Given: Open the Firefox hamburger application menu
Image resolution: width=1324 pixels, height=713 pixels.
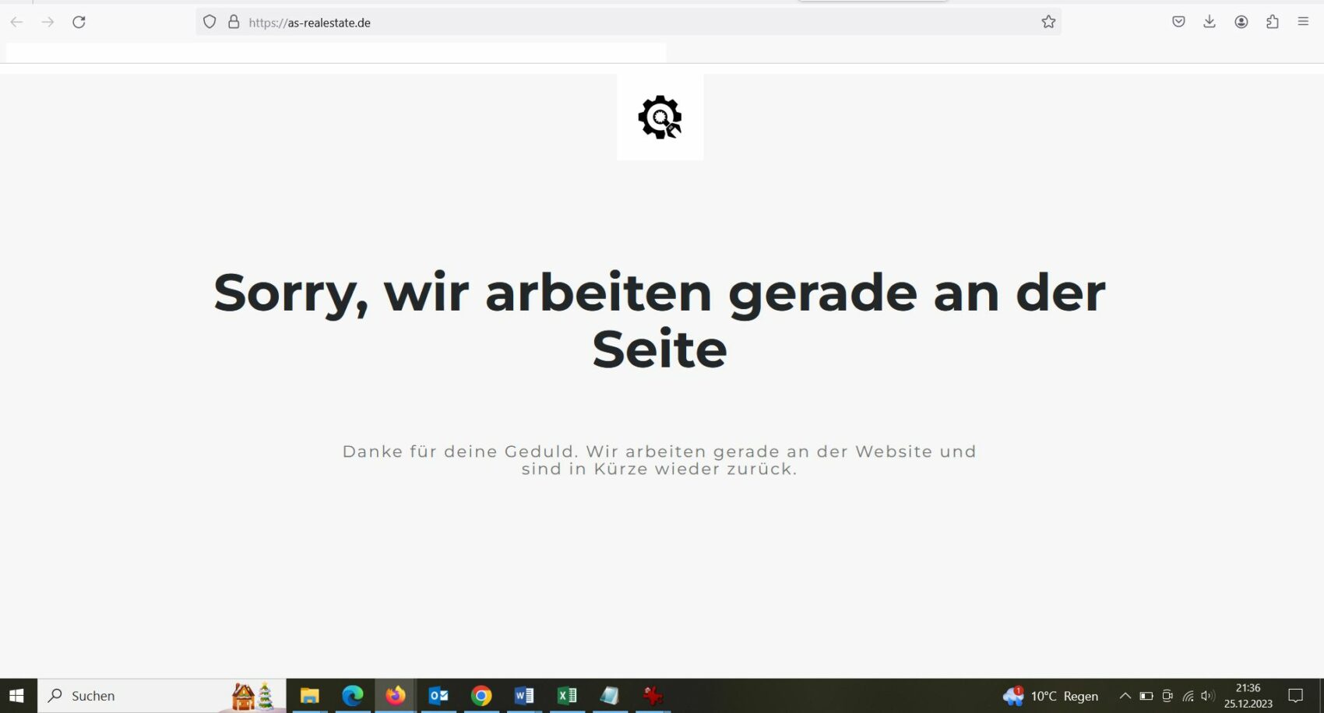Looking at the screenshot, I should (1303, 22).
